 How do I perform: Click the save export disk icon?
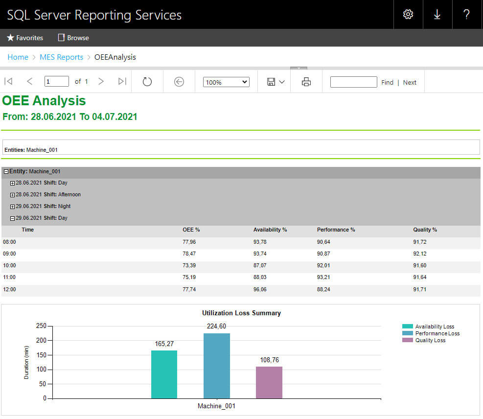coord(271,82)
